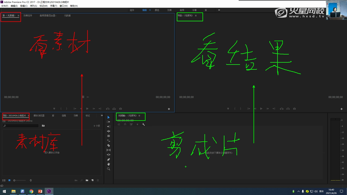Open timeline wrench display settings

pyautogui.click(x=143, y=125)
